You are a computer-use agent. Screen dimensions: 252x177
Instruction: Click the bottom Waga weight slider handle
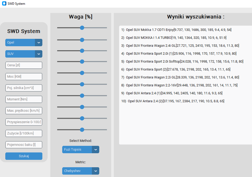click(82, 130)
